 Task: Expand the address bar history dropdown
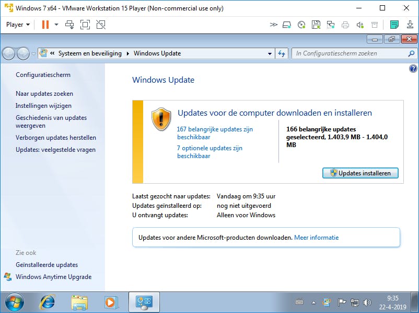click(x=270, y=53)
